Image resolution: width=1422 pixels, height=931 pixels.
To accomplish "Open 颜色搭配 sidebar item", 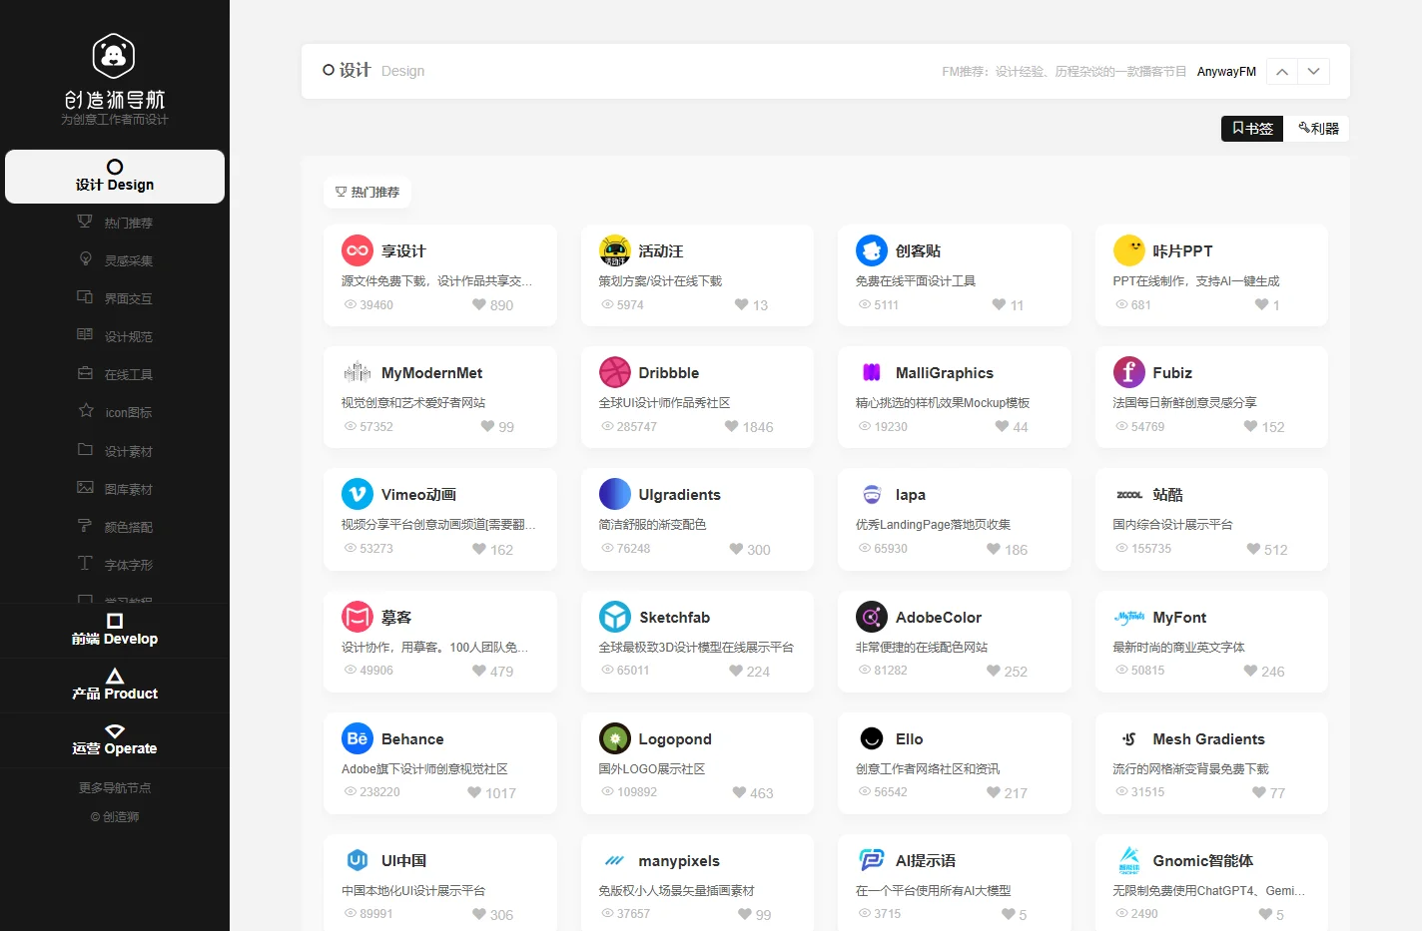I will tap(115, 527).
